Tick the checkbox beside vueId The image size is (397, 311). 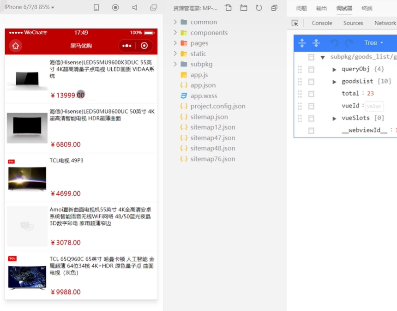[311, 106]
